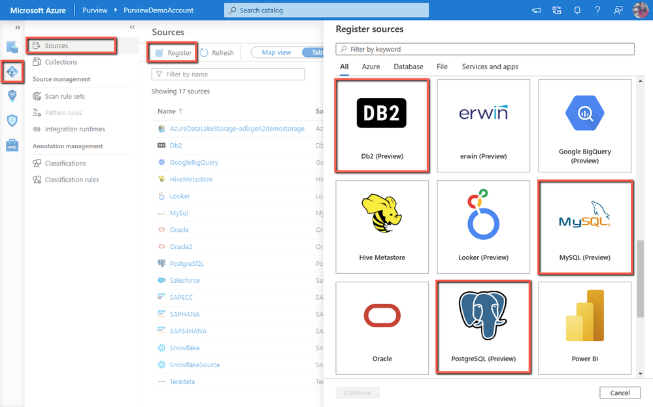Image resolution: width=653 pixels, height=407 pixels.
Task: Select the PostgreSQL (Preview) source tile
Action: pyautogui.click(x=483, y=327)
